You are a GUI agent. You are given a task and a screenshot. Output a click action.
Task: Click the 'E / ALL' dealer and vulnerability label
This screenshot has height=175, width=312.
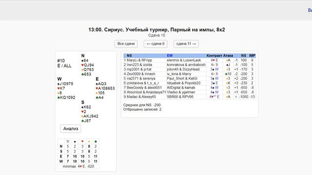(x=64, y=66)
